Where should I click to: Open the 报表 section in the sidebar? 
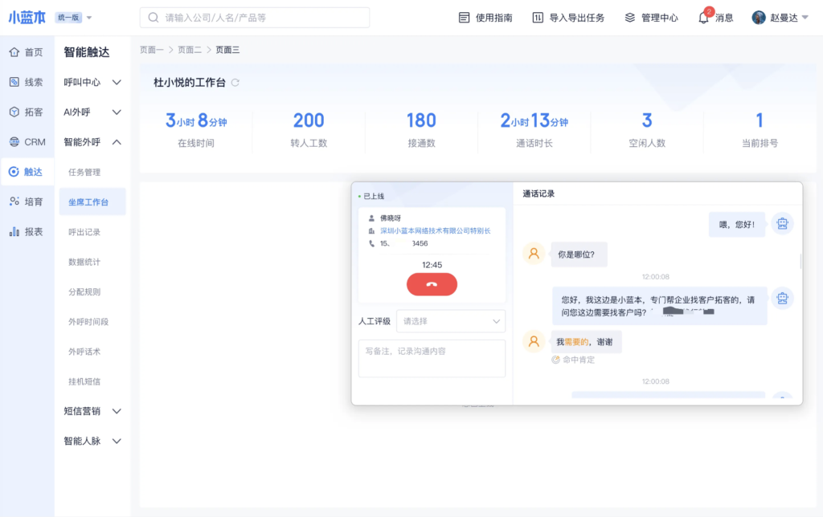tap(27, 231)
